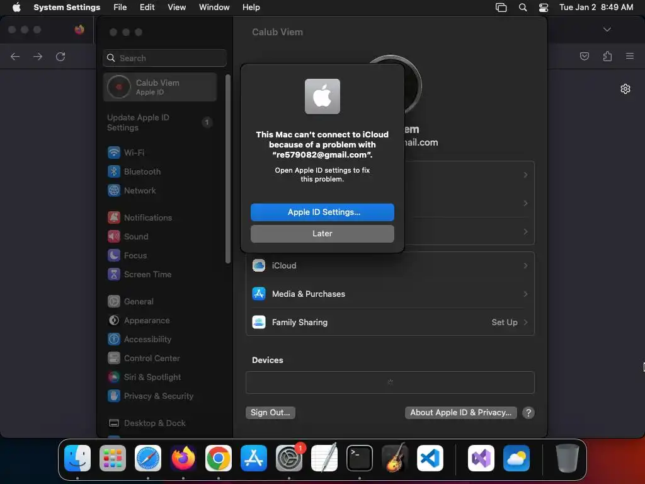The image size is (645, 484).
Task: Expand the Media & Purchases chevron
Action: click(525, 294)
